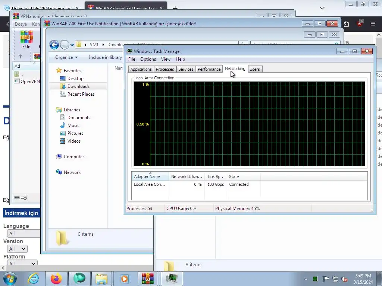Open the Windows Start button

(10, 279)
